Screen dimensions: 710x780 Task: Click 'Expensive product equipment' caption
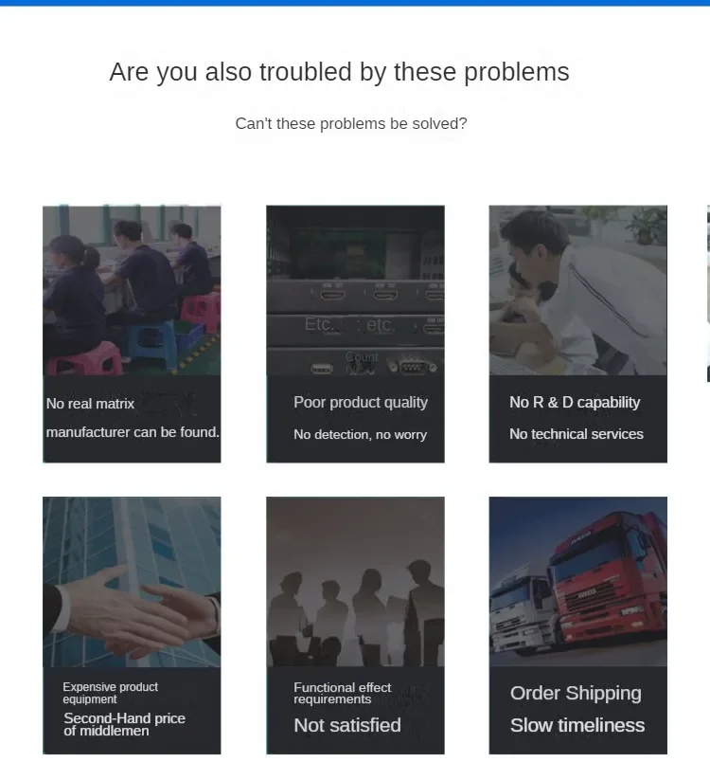point(111,693)
